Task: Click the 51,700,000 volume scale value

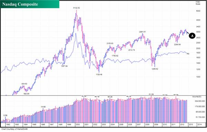Action: [x=200, y=117]
